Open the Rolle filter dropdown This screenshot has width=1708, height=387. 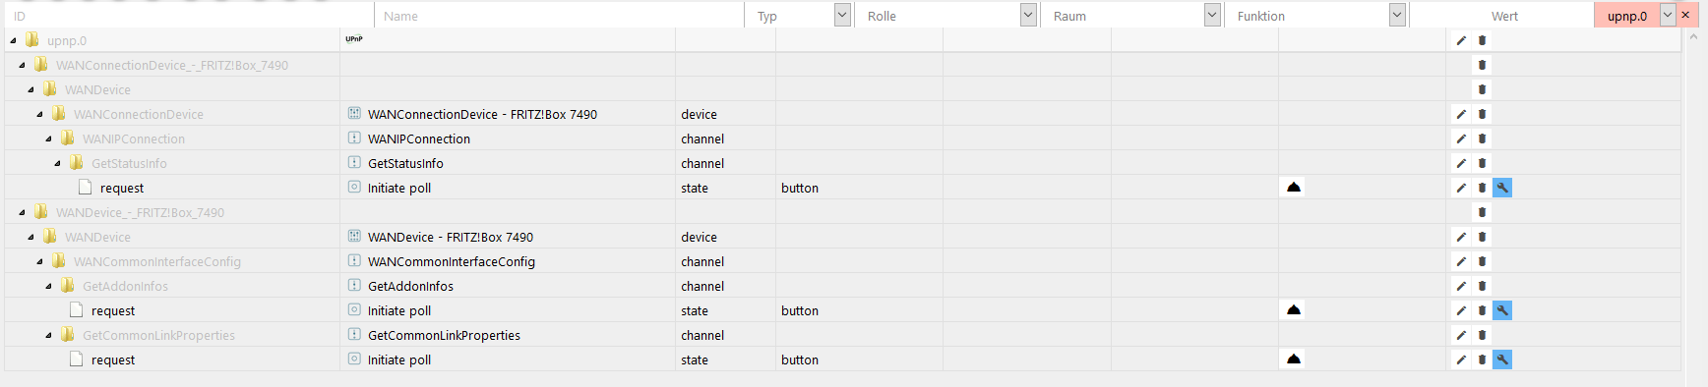click(1028, 15)
